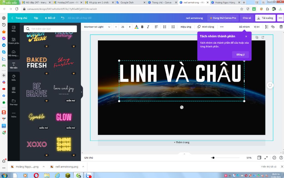Open the 51% zoom level menu
Image resolution: width=284 pixels, height=178 pixels.
pyautogui.click(x=249, y=158)
